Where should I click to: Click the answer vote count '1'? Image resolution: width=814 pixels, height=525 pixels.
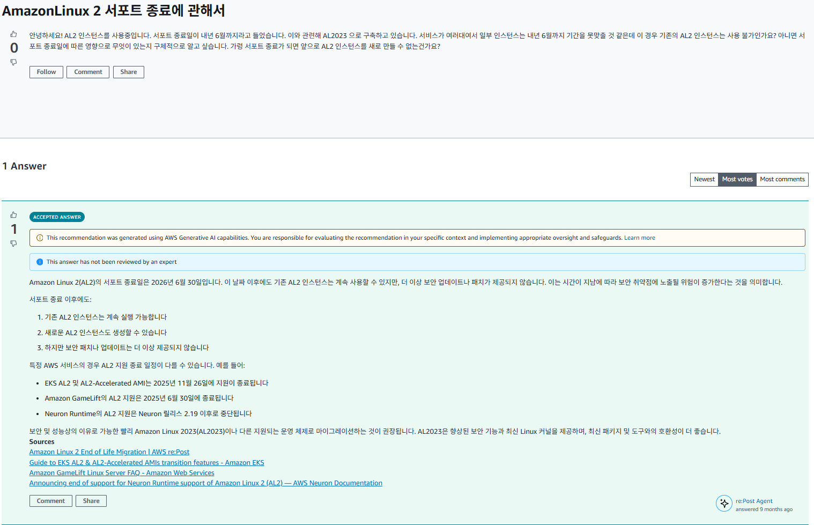click(x=14, y=230)
